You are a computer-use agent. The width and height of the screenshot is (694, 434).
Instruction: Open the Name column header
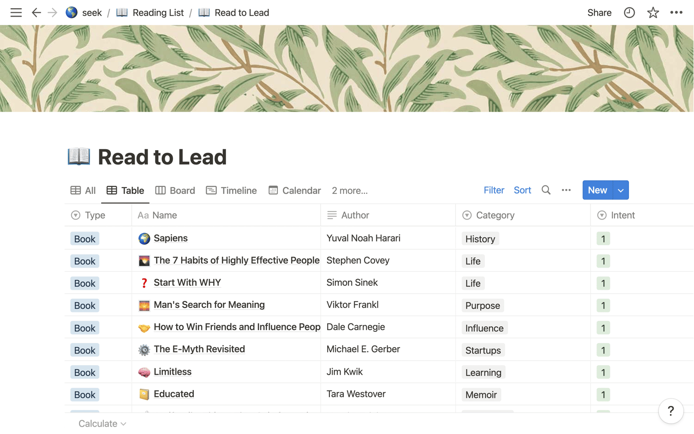click(x=226, y=215)
